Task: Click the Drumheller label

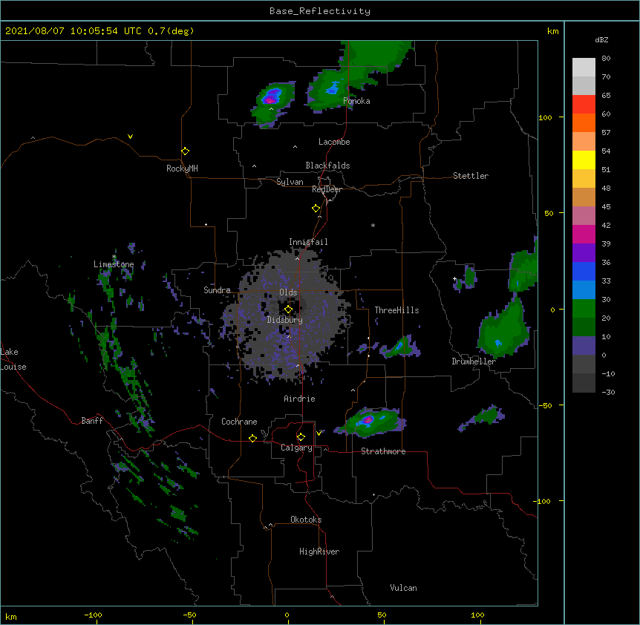Action: point(474,361)
